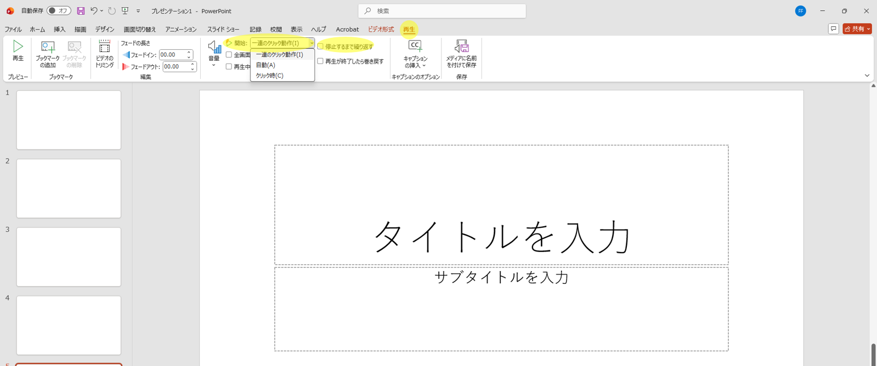Toggle the 自動保存 autosave switch
Image resolution: width=877 pixels, height=366 pixels.
(x=58, y=11)
